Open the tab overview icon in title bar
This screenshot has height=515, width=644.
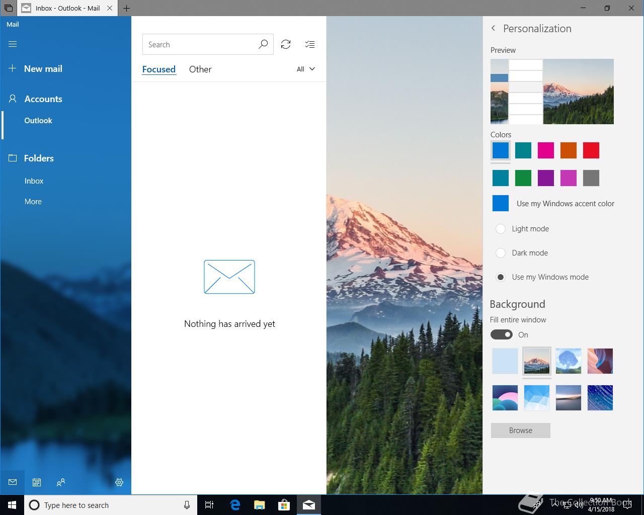tap(9, 8)
